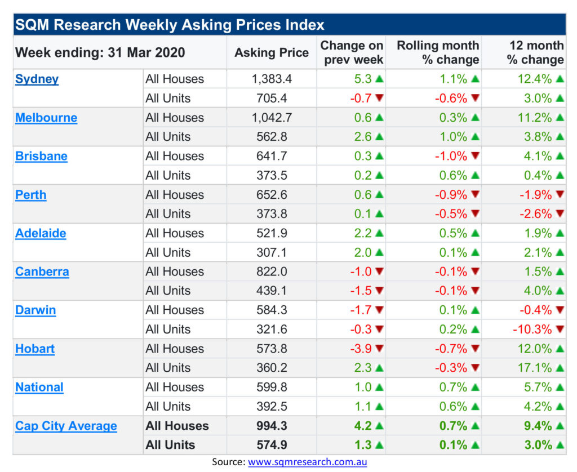
Task: Select Sydney units asking price 705.4
Action: point(272,98)
